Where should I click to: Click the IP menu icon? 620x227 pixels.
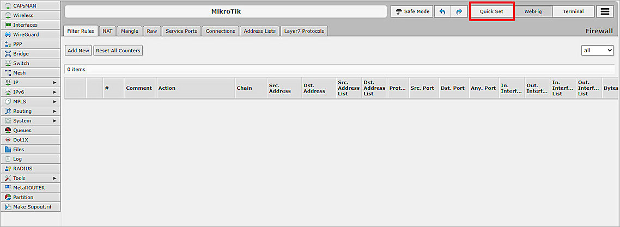click(8, 82)
